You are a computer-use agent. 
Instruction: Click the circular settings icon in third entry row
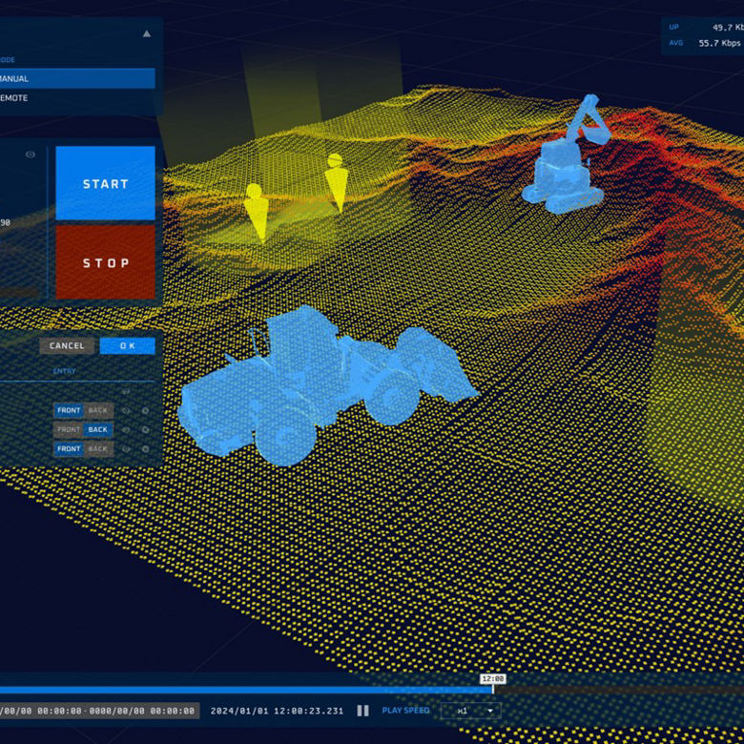click(x=146, y=449)
